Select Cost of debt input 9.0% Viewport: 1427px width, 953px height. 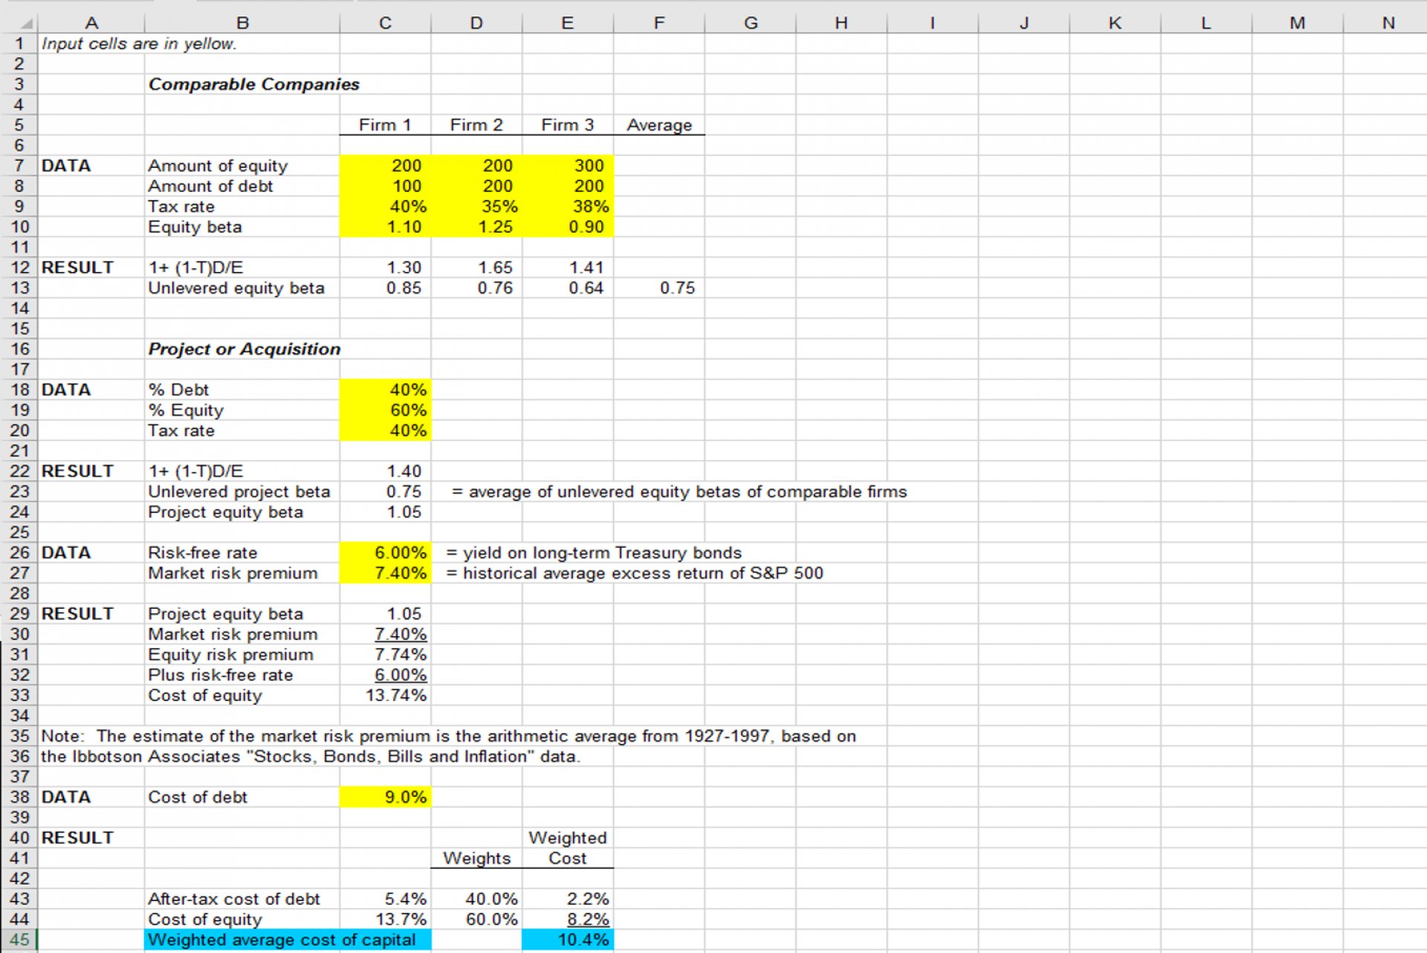(385, 797)
